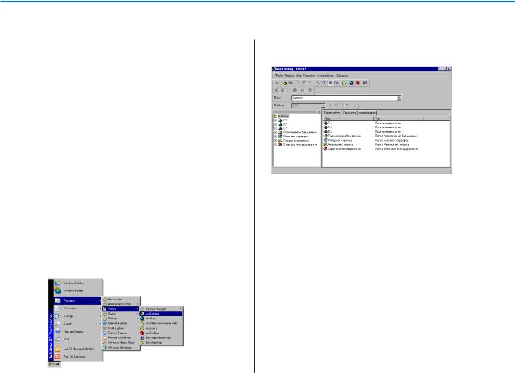The width and height of the screenshot is (515, 373).
Task: Click ArcScene icon in ArcGIS submenu
Action: [x=142, y=328]
